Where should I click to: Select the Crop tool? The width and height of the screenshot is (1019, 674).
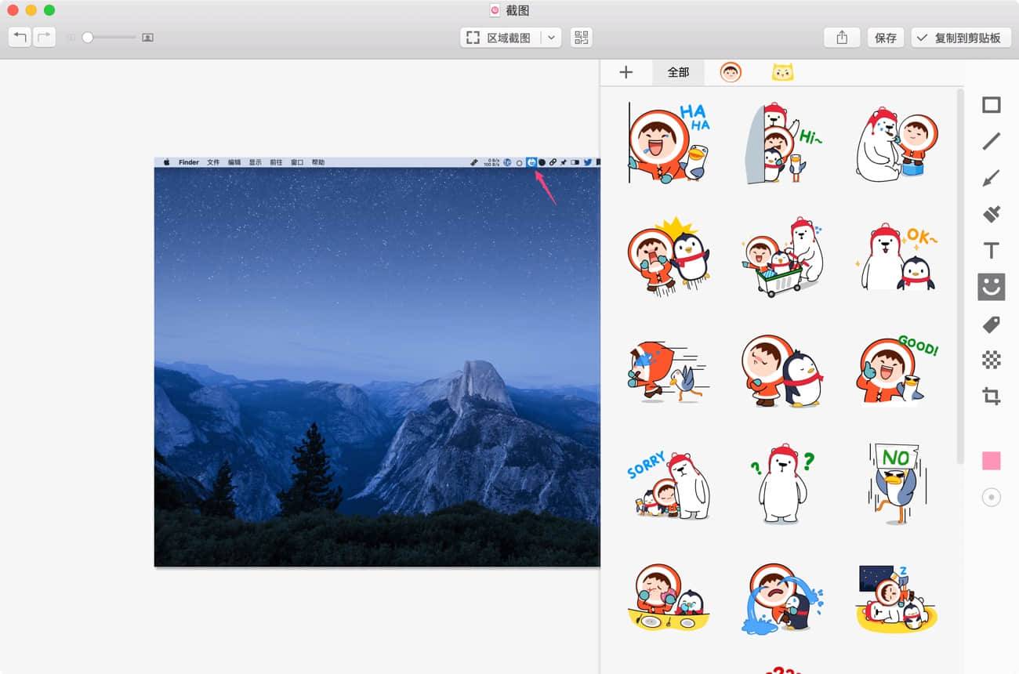pos(992,396)
